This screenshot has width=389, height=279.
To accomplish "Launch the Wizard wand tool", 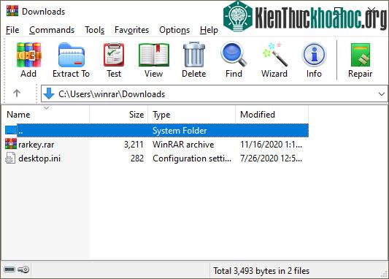I will [274, 55].
